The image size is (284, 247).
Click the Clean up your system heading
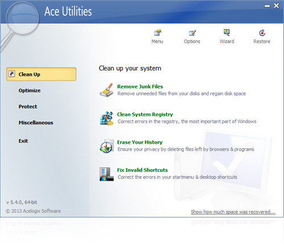pyautogui.click(x=130, y=68)
